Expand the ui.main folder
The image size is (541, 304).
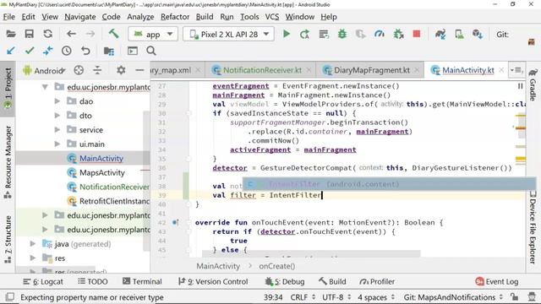coord(57,144)
